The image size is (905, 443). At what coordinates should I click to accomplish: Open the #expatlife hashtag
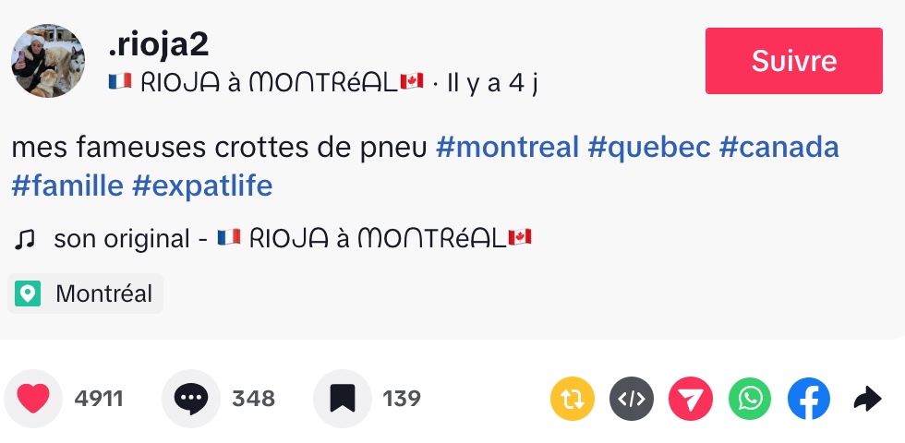pyautogui.click(x=202, y=186)
